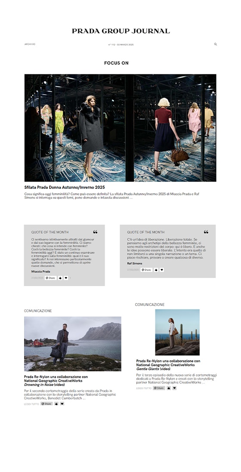Open Leggi Tutto for Drowning in Noise
Image resolution: width=241 pixels, height=472 pixels.
(x=32, y=404)
